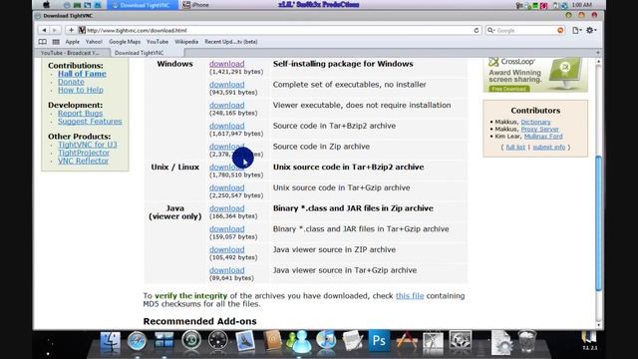The height and width of the screenshot is (359, 638).
Task: Switch to the iPhone taskbar window
Action: (196, 5)
